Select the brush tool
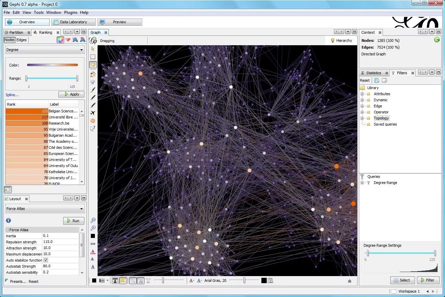445x297 pixels. (x=93, y=90)
